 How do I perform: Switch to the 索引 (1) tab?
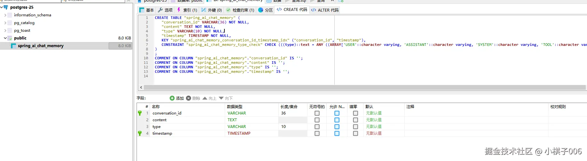(x=187, y=10)
